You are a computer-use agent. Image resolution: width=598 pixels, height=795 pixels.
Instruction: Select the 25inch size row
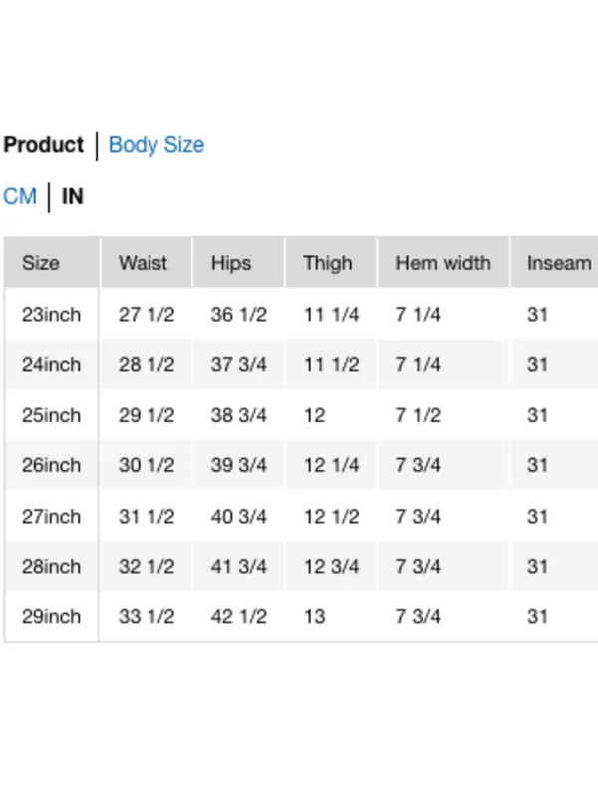301,415
